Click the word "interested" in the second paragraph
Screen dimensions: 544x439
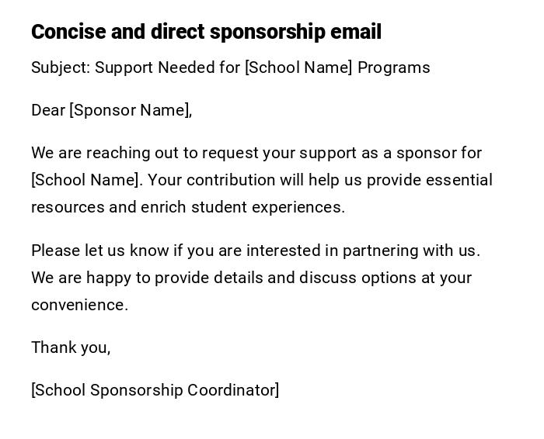tap(283, 251)
